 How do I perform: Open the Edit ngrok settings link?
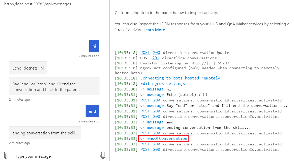coord(163,83)
